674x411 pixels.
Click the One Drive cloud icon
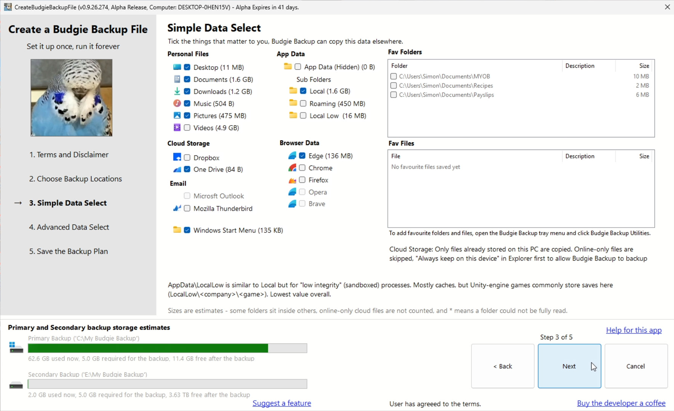[177, 169]
